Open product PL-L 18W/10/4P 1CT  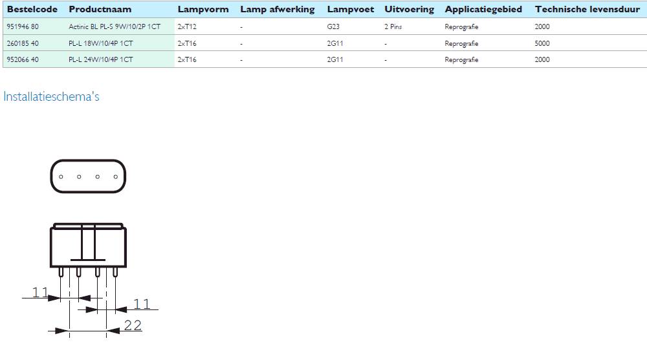[101, 44]
